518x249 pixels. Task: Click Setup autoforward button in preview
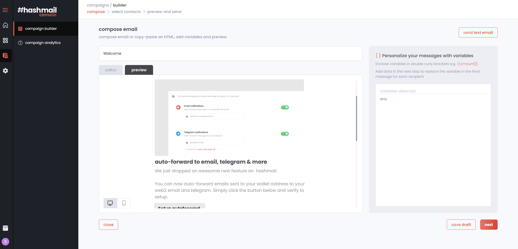tap(180, 206)
